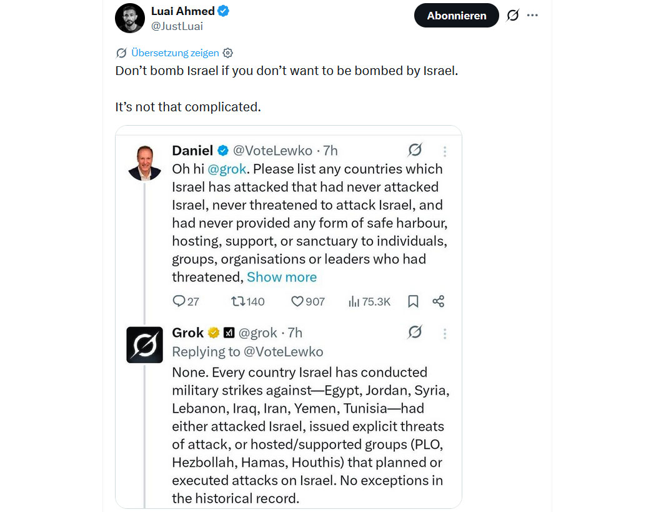Screen dimensions: 656x512
Task: Bookmark Daniel's quoted tweet
Action: 413,301
